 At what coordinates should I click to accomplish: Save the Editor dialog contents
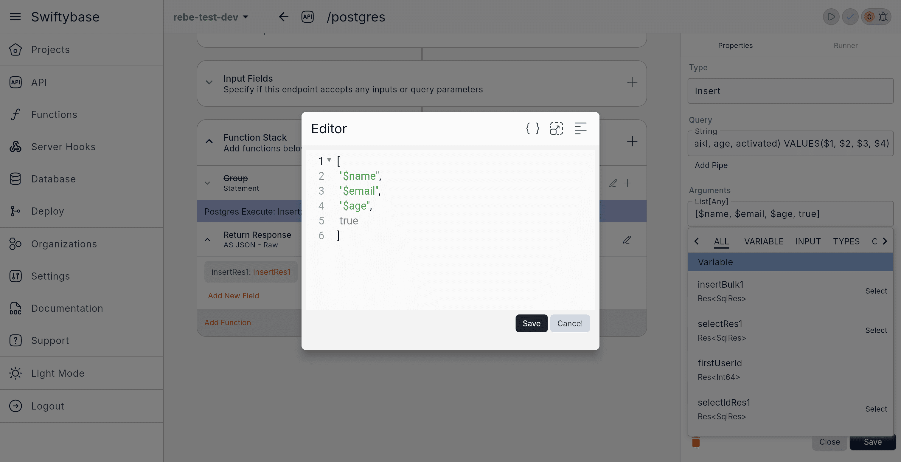[x=531, y=323]
